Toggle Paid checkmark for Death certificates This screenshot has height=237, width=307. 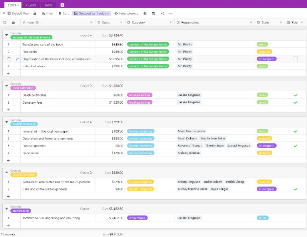click(295, 95)
